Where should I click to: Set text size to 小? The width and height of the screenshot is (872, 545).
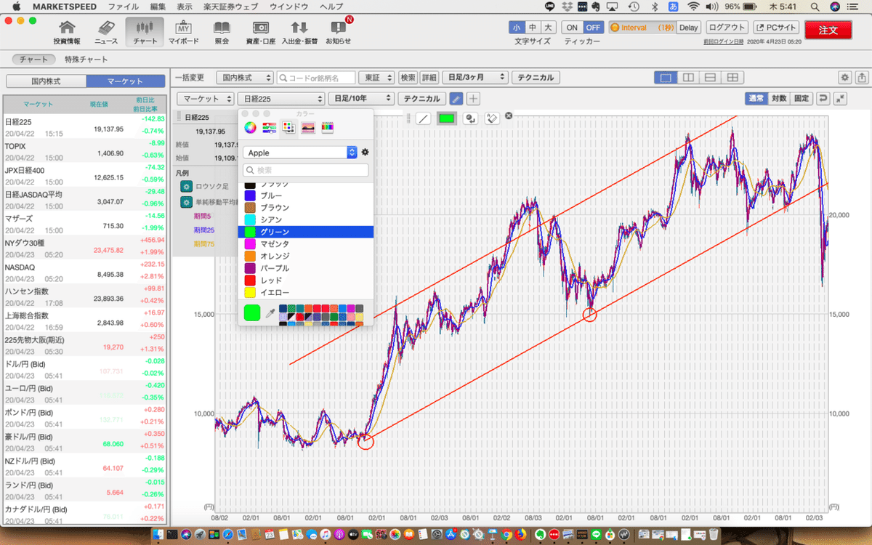517,28
